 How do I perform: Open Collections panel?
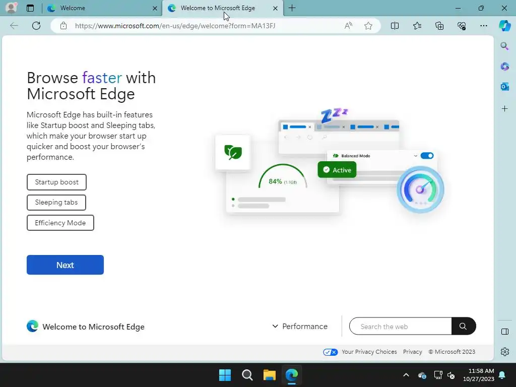click(x=439, y=26)
